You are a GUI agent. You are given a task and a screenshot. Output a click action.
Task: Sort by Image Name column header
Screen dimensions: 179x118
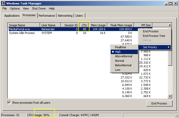tap(24, 25)
